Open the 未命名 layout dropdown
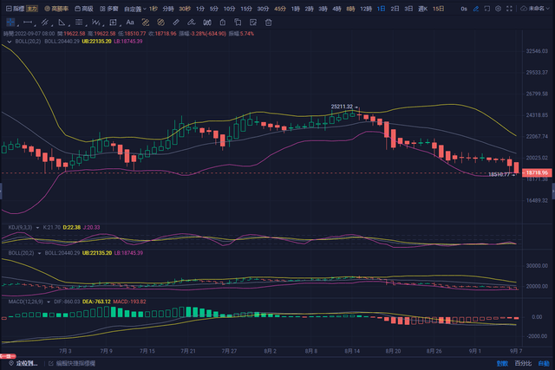555x370 pixels. [538, 7]
